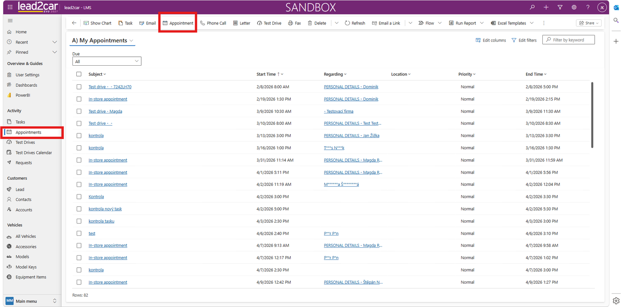
Task: Click the search magnifier in header
Action: [x=532, y=7]
